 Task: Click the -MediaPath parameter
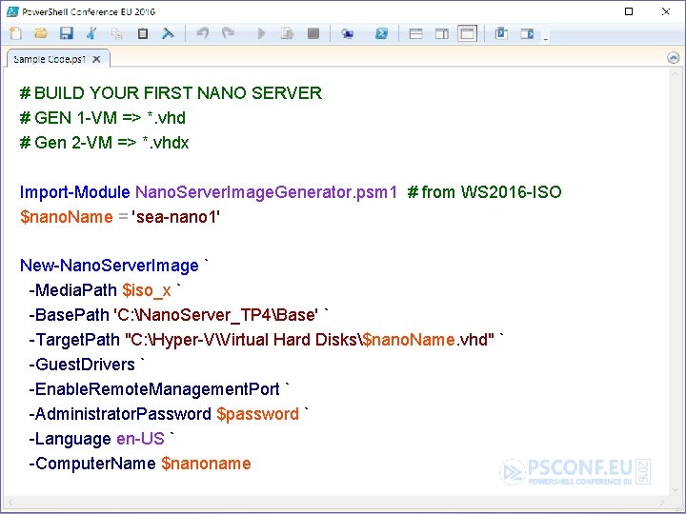tap(73, 290)
